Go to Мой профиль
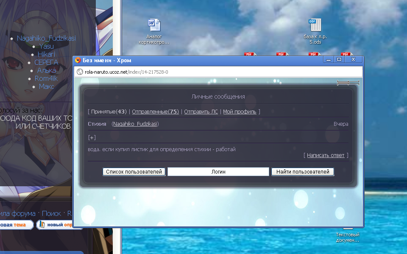 point(240,111)
